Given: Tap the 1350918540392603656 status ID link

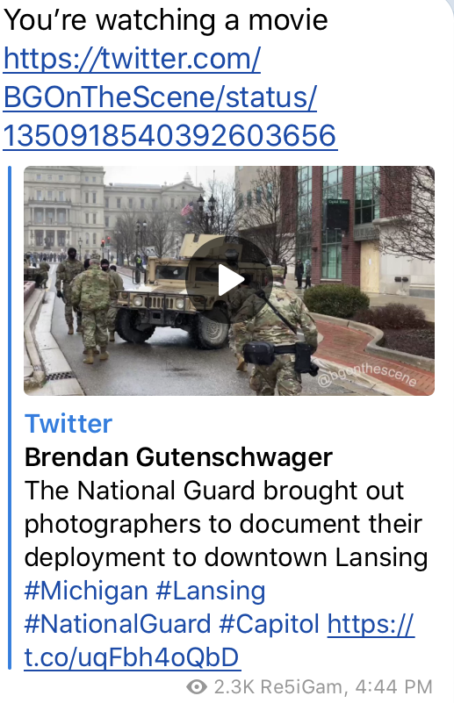Looking at the screenshot, I should coord(170,135).
